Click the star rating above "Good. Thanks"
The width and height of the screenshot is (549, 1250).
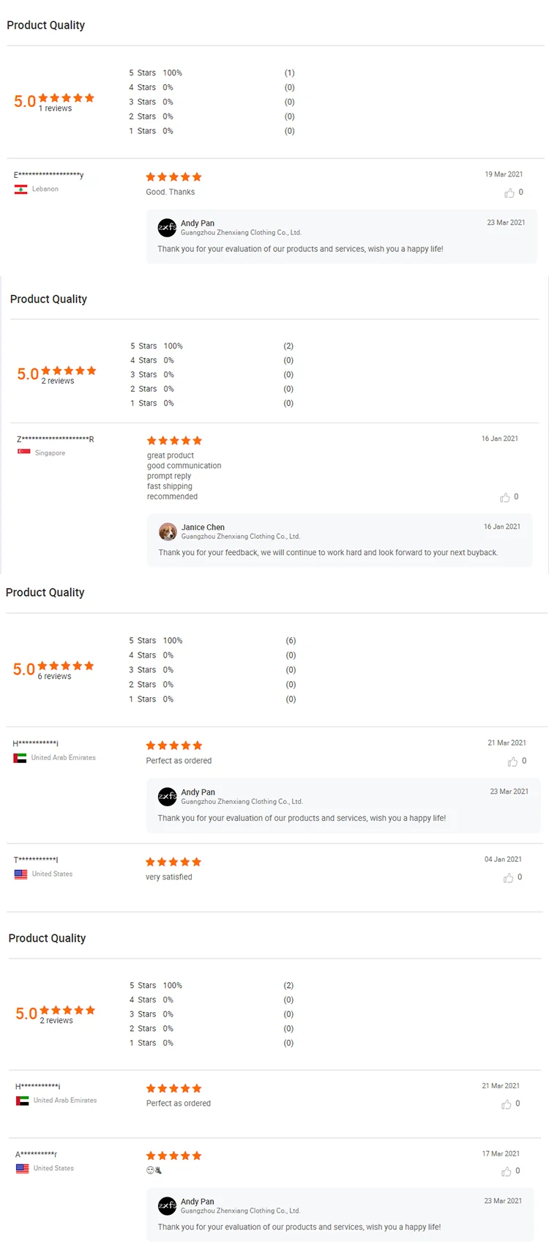click(173, 177)
